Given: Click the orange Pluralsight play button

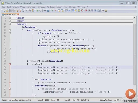Looking at the screenshot, I should 130,94.
